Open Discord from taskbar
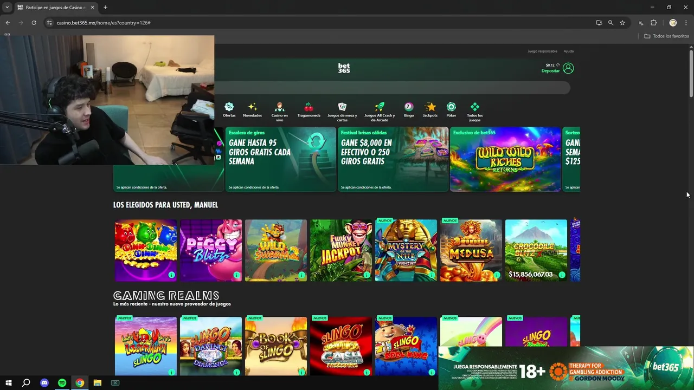 44,383
